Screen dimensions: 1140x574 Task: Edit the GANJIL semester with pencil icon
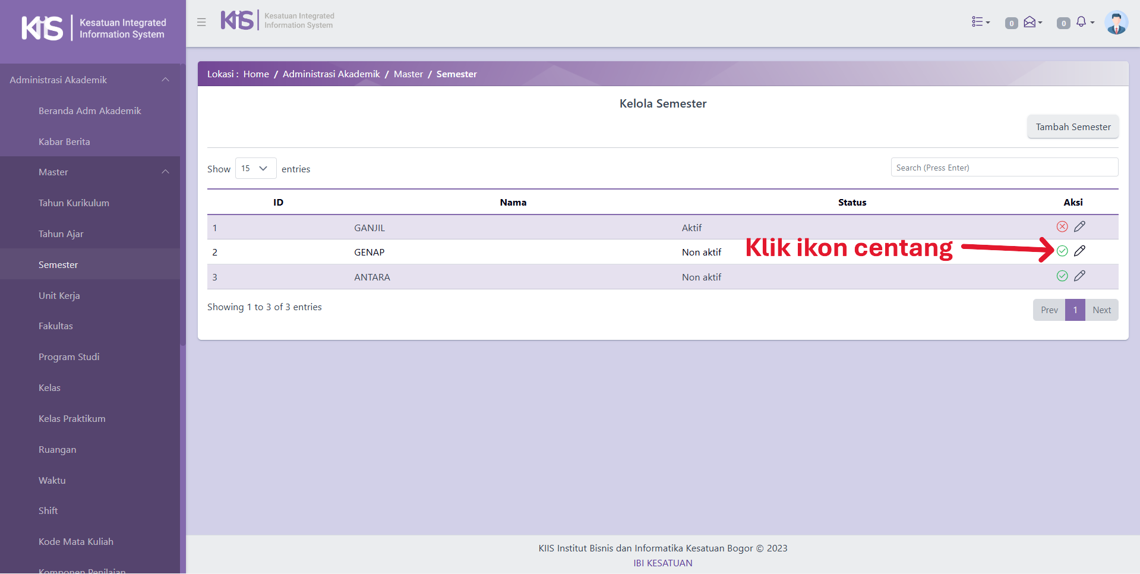pyautogui.click(x=1079, y=226)
